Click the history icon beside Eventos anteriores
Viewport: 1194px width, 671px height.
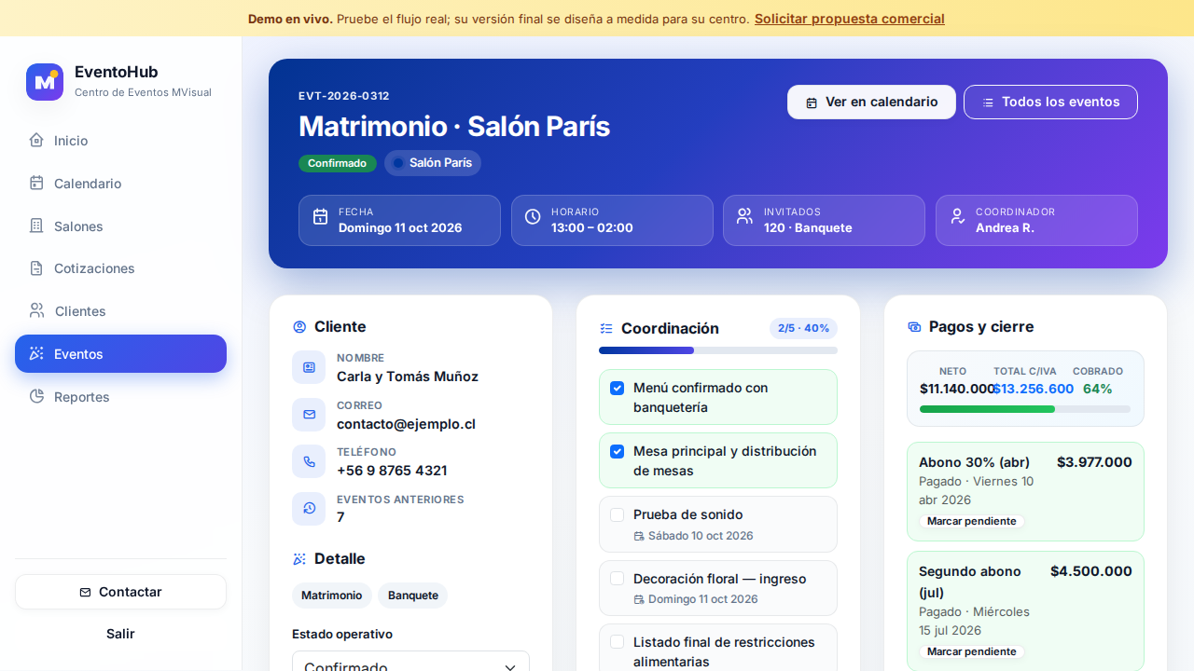pos(309,509)
